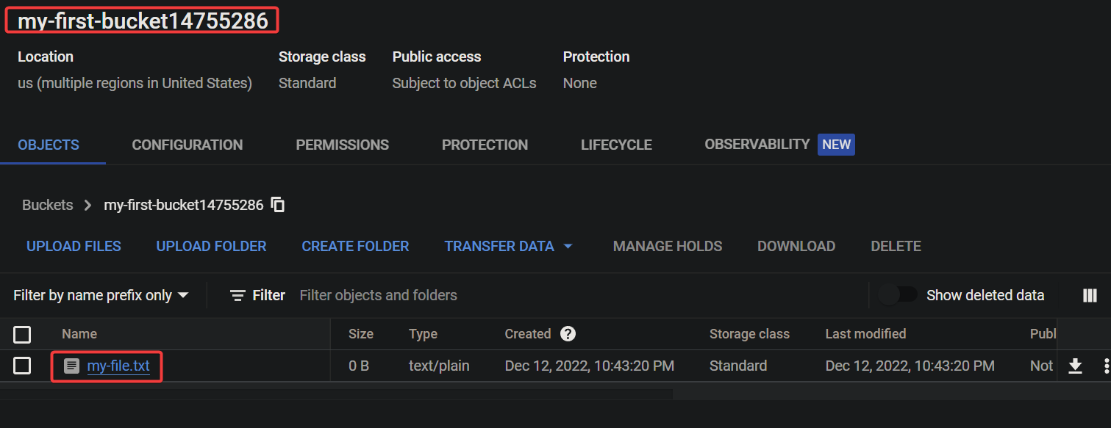1111x428 pixels.
Task: Open the overflow menu for my-file.txt
Action: pos(1106,365)
